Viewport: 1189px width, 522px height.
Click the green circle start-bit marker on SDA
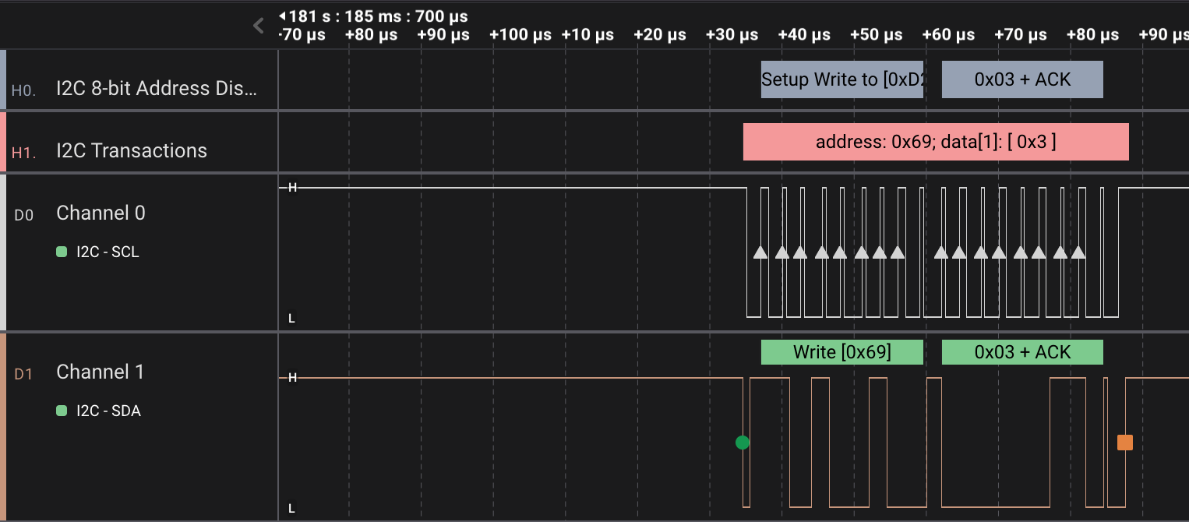pyautogui.click(x=742, y=442)
